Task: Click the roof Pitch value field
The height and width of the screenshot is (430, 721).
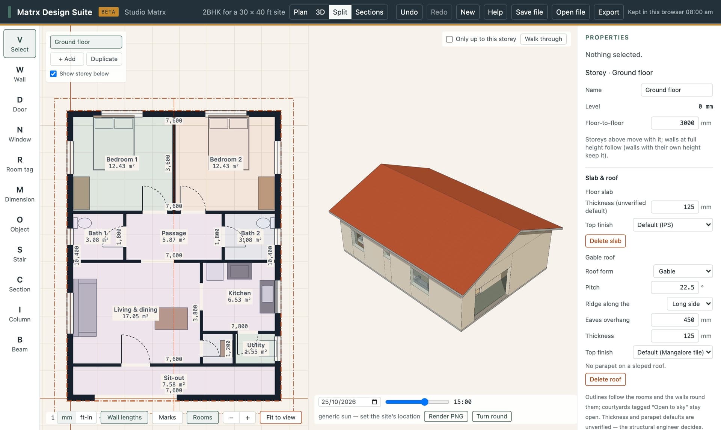Action: coord(675,288)
